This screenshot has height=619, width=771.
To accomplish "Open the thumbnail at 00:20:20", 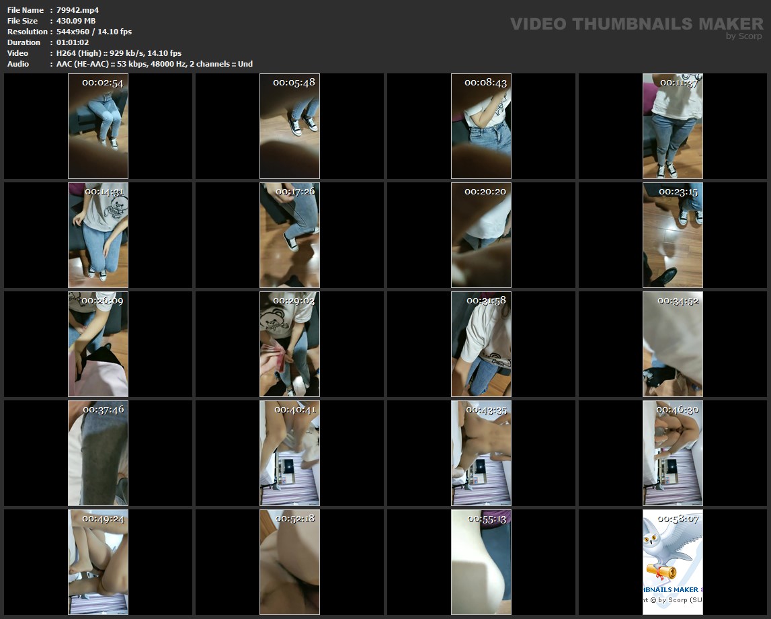I will coord(481,235).
